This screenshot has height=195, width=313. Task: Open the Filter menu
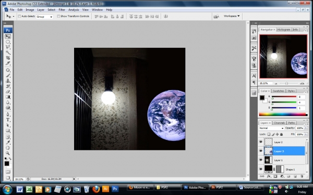point(62,10)
